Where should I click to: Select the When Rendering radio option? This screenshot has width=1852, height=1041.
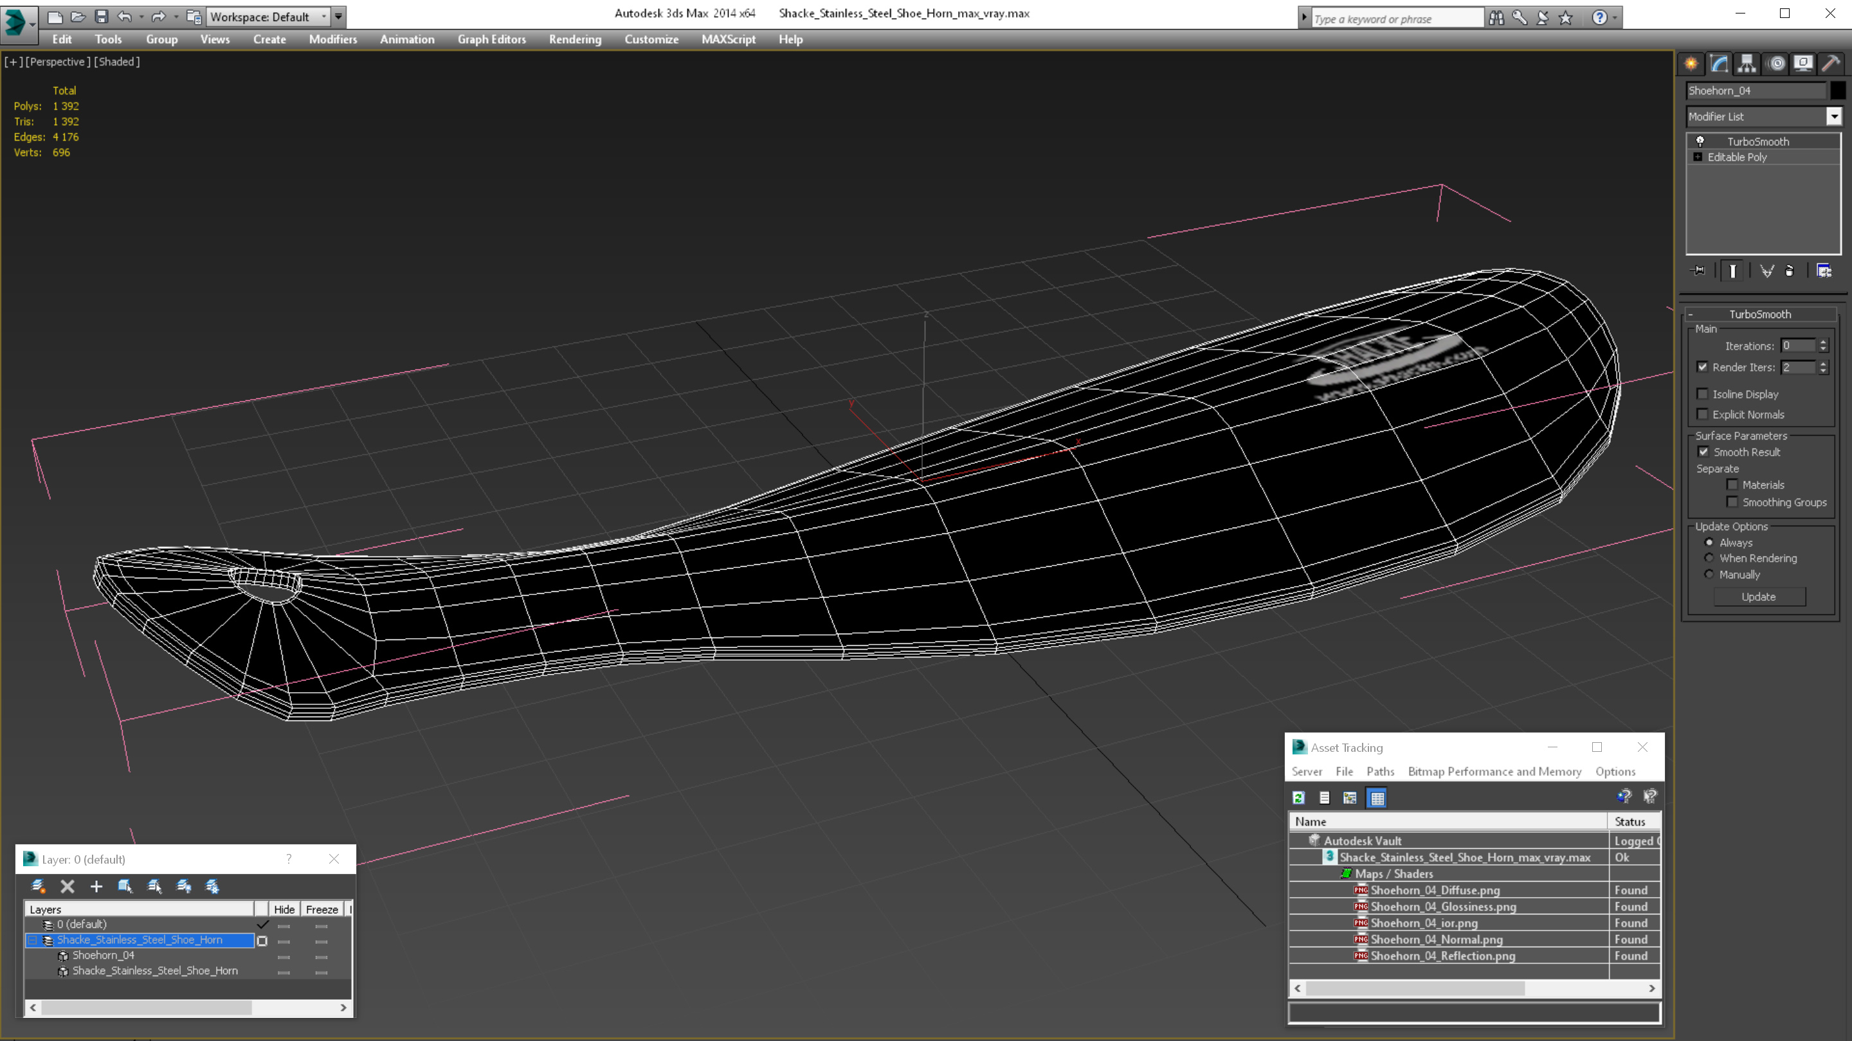pyautogui.click(x=1709, y=558)
